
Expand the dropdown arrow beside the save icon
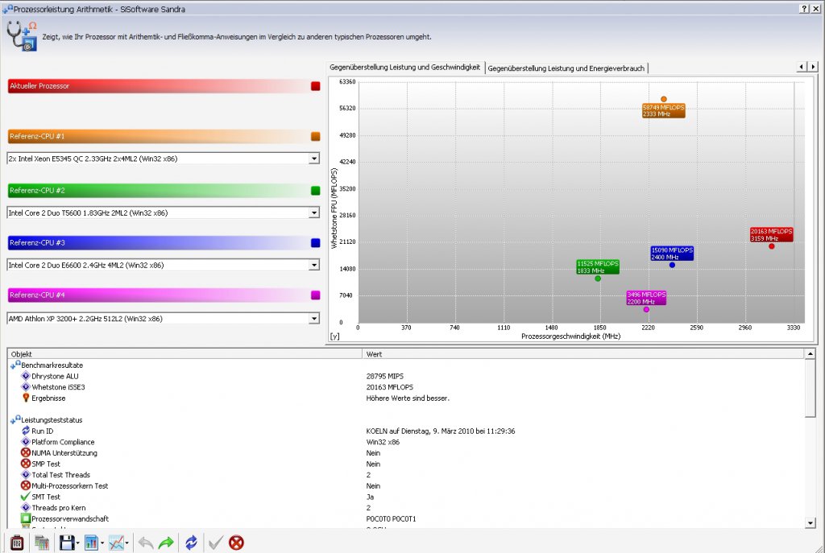78,543
